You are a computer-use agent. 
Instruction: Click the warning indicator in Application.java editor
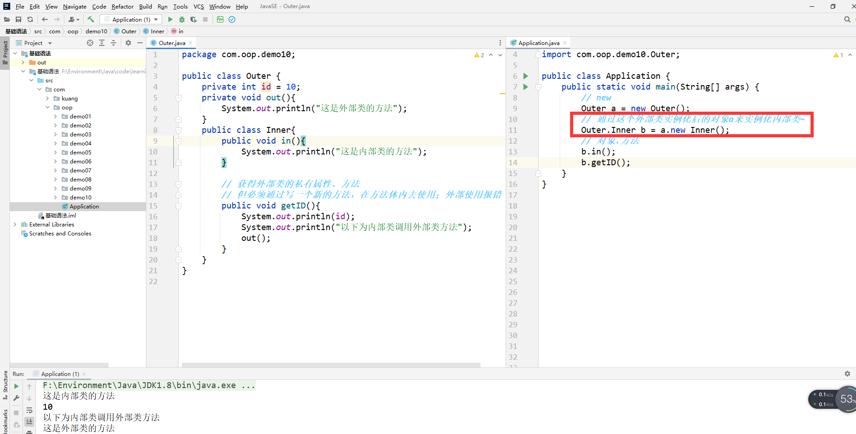click(x=838, y=55)
